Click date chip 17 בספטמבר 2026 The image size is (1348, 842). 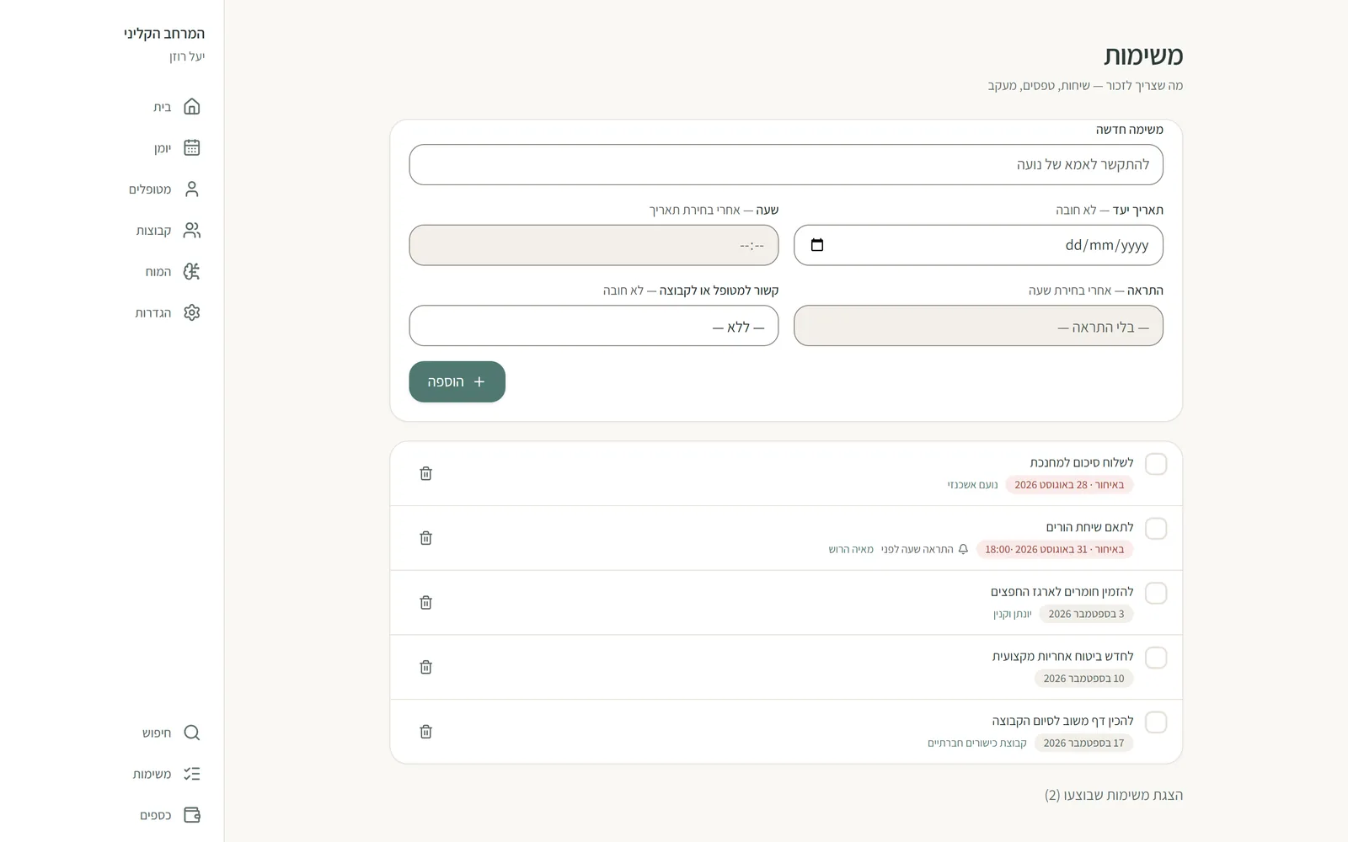(x=1084, y=743)
